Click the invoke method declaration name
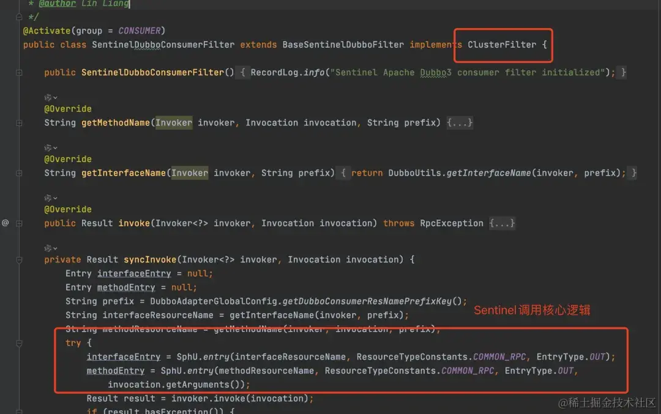The height and width of the screenshot is (414, 661). coord(134,223)
